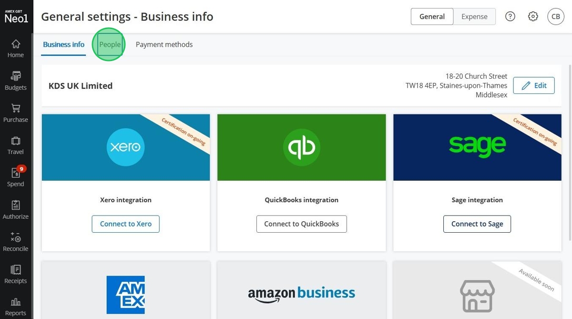
Task: Click Connect to Sage button
Action: pyautogui.click(x=477, y=224)
